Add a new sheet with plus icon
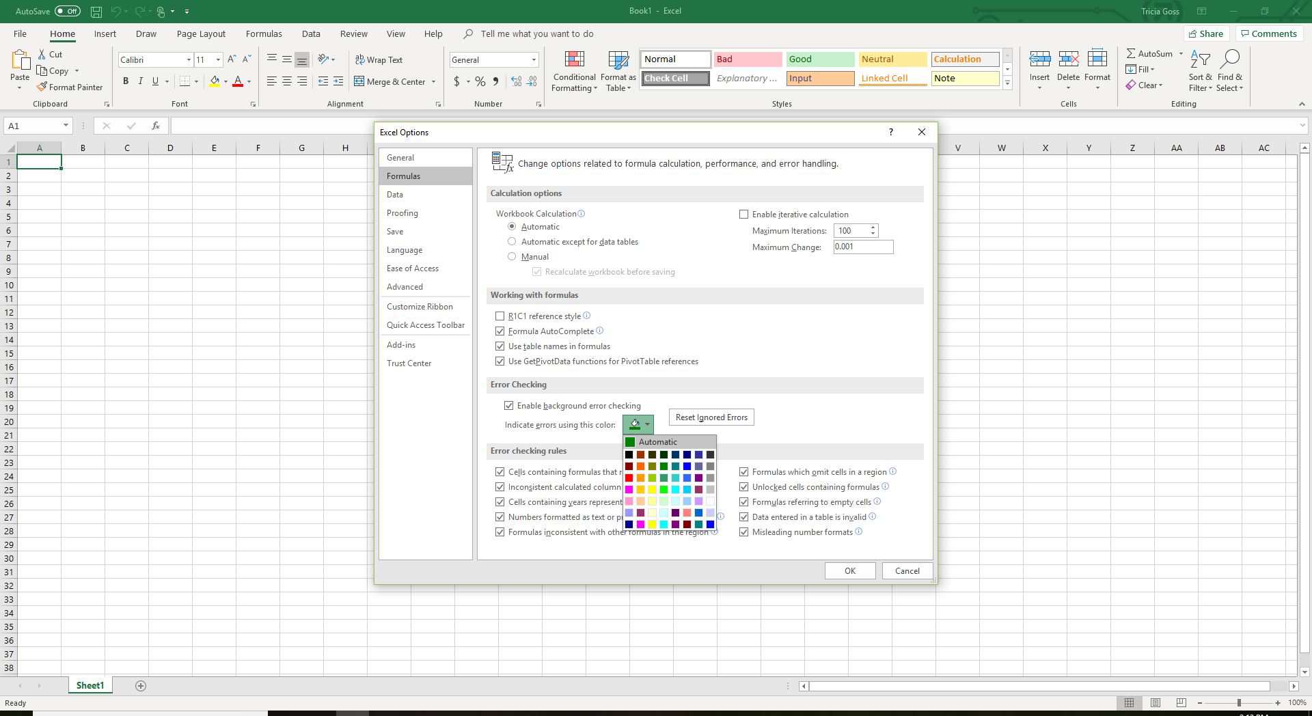Viewport: 1312px width, 716px height. tap(141, 686)
